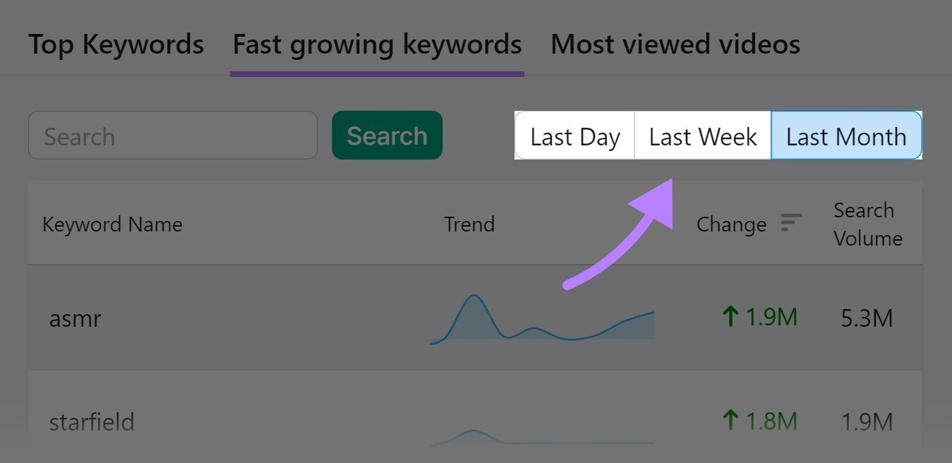Viewport: 952px width, 463px height.
Task: Click inside the Search input field
Action: [173, 135]
